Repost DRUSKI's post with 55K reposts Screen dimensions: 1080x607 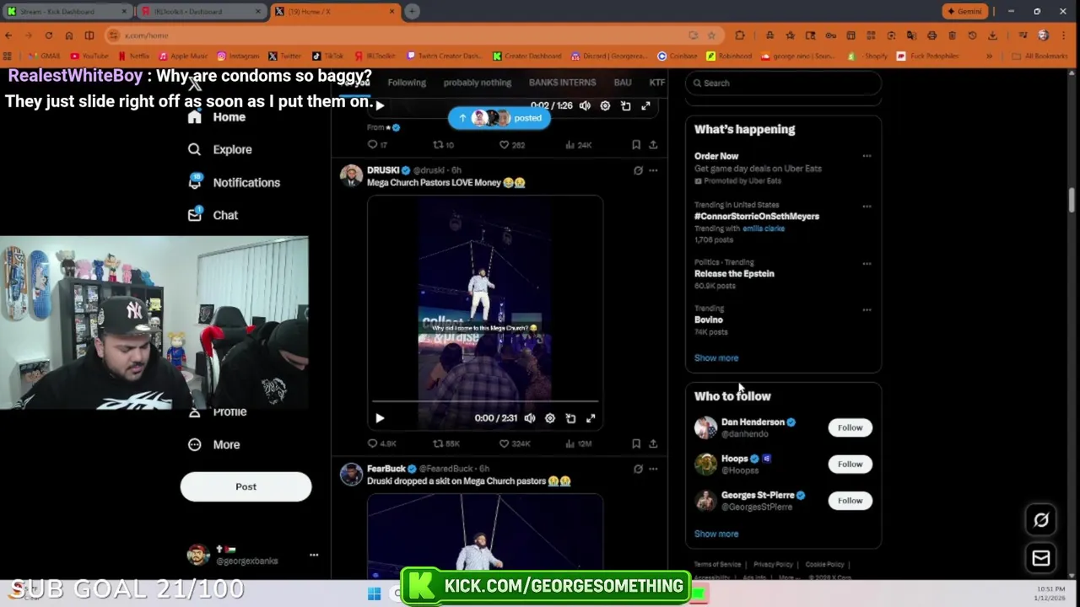tap(445, 443)
